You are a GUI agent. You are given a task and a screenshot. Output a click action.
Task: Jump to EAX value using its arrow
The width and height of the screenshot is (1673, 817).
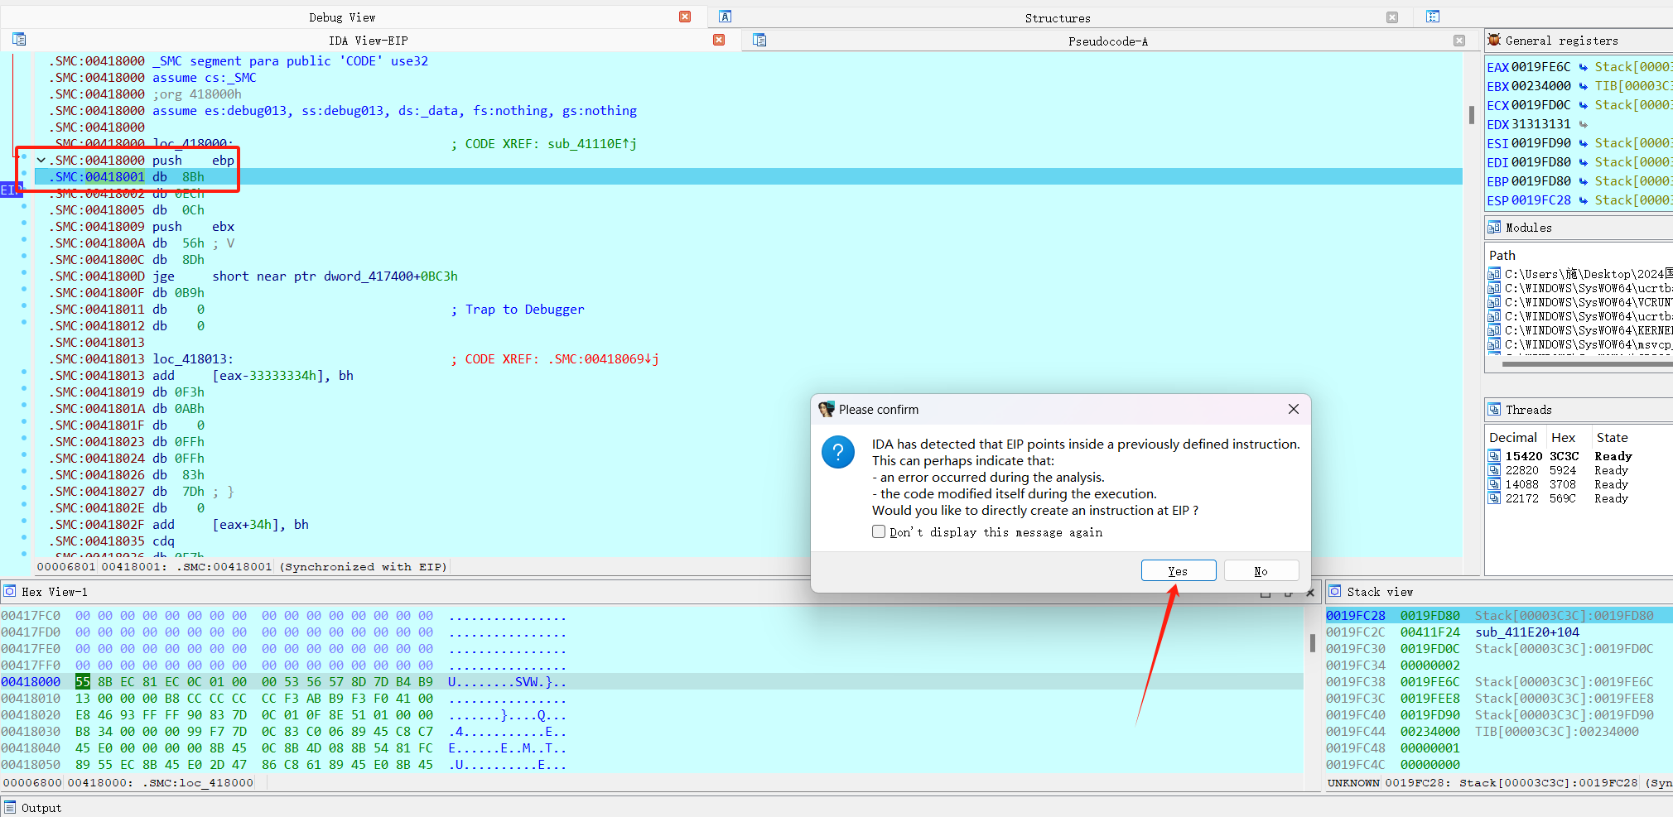(x=1583, y=67)
